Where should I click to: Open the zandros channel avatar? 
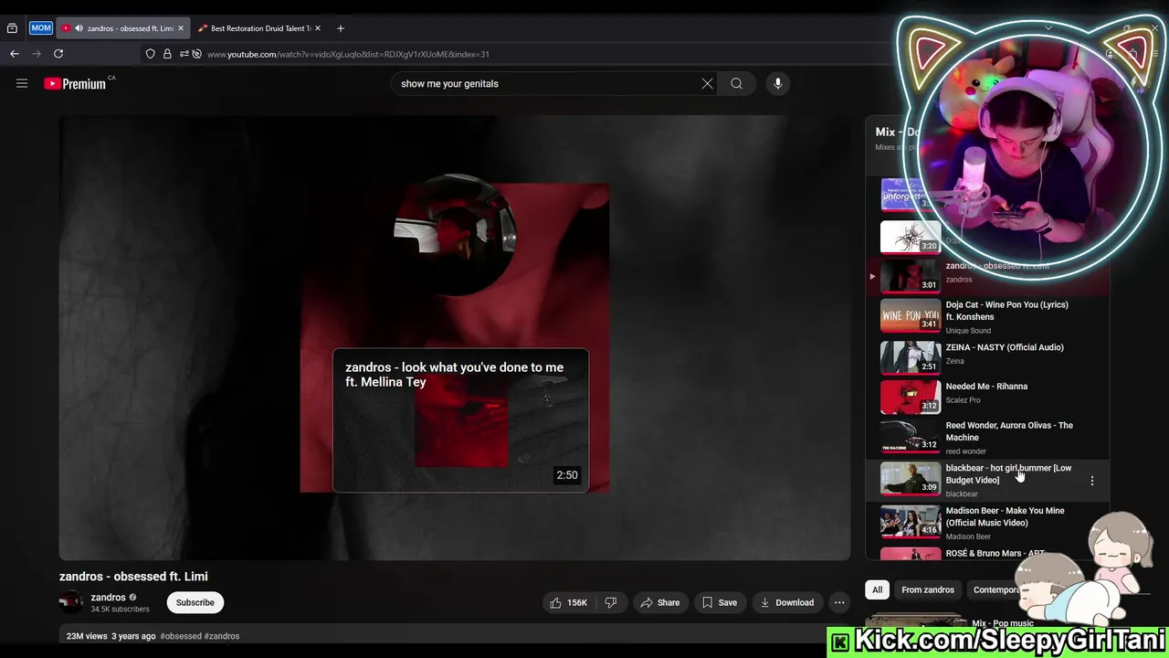pos(71,601)
